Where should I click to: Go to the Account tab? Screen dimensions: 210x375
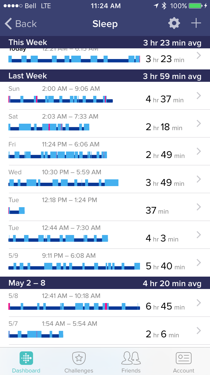pos(183,363)
